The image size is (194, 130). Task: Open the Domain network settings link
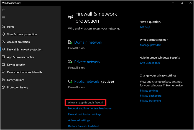(88, 43)
